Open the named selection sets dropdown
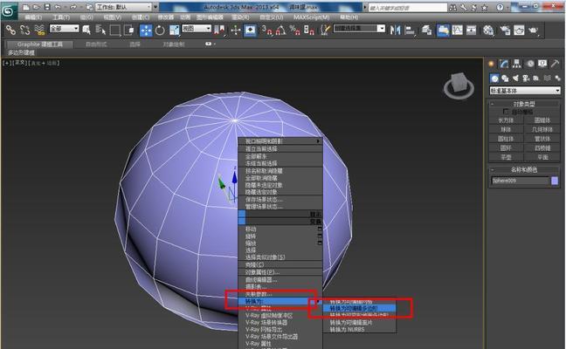 (x=359, y=28)
